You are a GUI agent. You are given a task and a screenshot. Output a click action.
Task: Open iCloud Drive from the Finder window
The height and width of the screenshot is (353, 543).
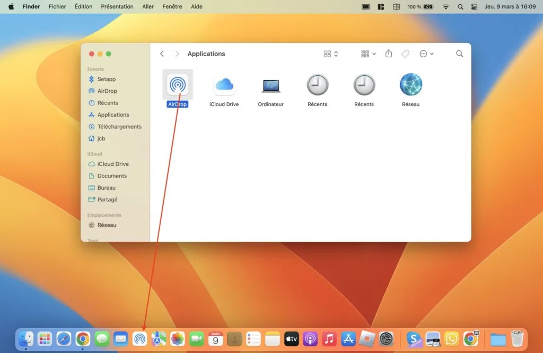pyautogui.click(x=224, y=85)
